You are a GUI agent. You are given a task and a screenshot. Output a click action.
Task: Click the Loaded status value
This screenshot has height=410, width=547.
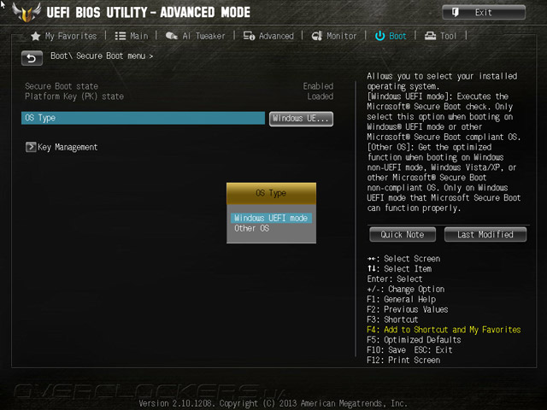321,97
